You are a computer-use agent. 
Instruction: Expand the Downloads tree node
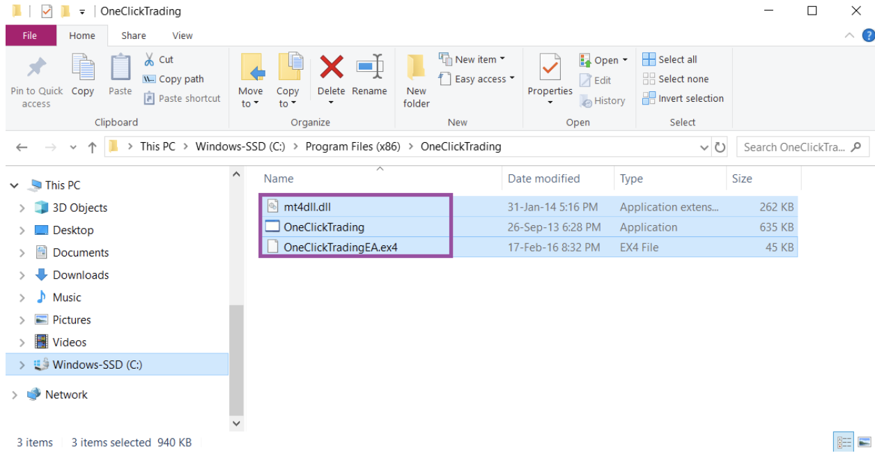[x=22, y=275]
